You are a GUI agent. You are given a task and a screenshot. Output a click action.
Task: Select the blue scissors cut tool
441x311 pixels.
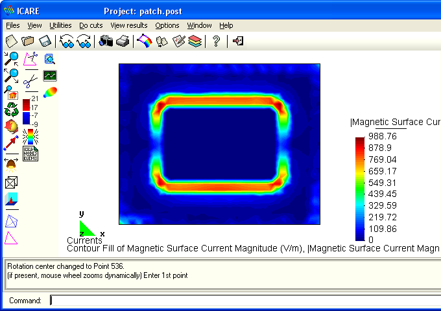[30, 81]
